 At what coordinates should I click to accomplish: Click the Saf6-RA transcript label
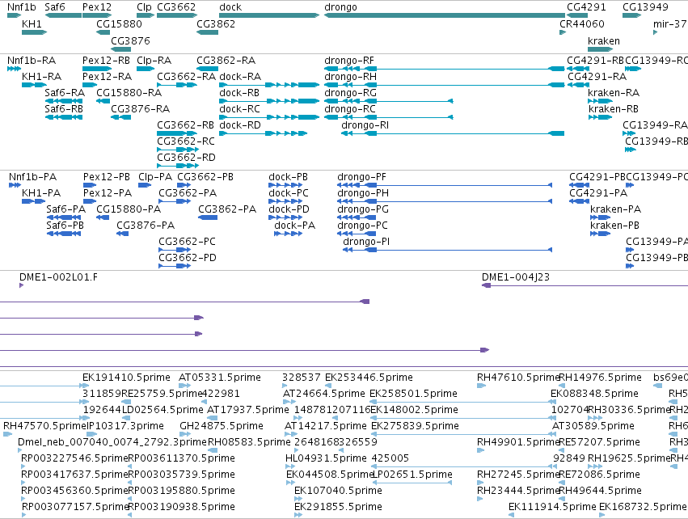click(65, 93)
